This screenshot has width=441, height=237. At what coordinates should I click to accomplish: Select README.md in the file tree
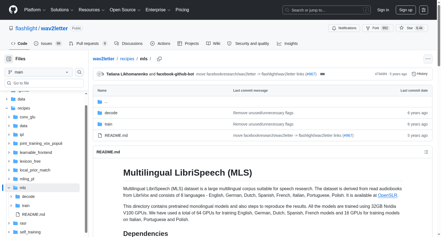tap(33, 214)
